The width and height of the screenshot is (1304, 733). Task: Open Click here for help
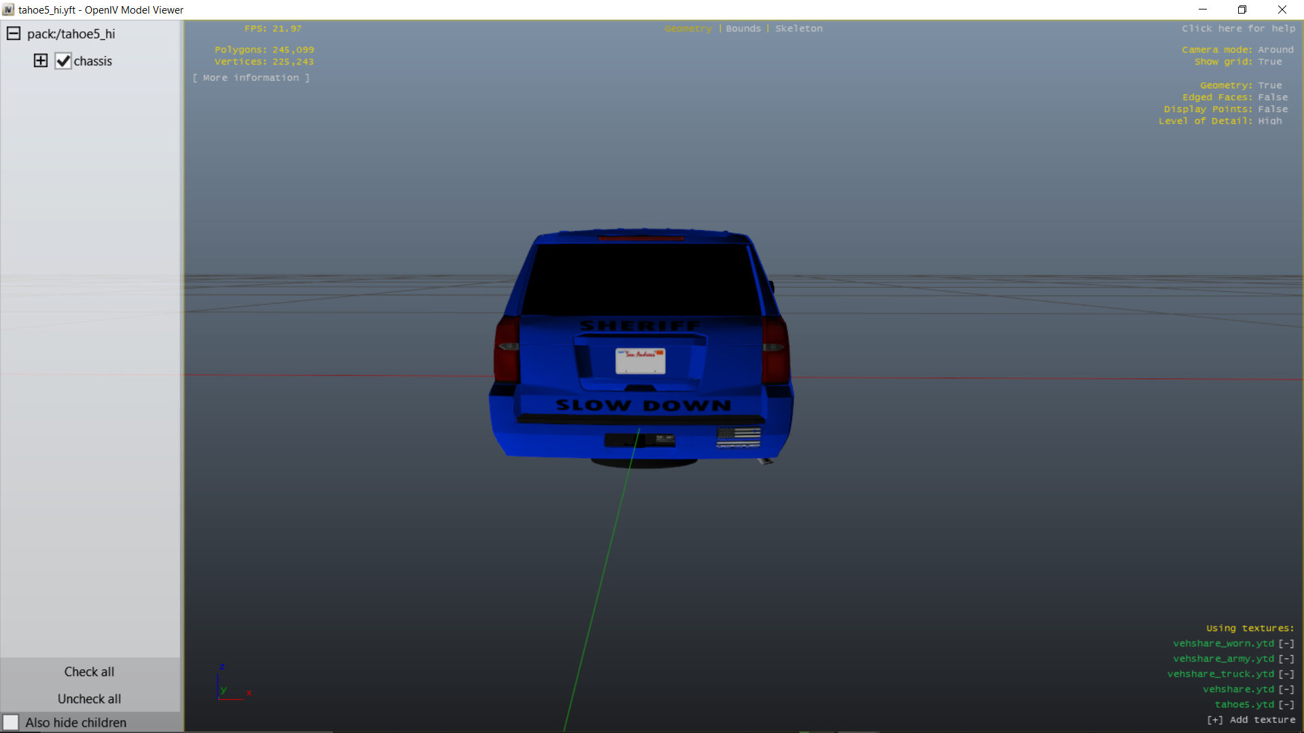coord(1238,29)
